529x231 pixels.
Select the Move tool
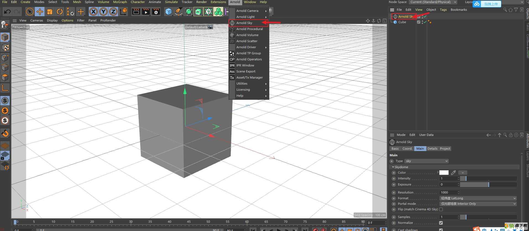point(40,12)
